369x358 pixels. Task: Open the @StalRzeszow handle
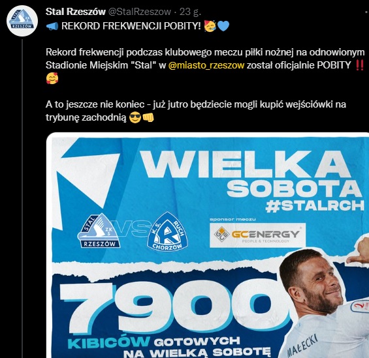[x=139, y=12]
